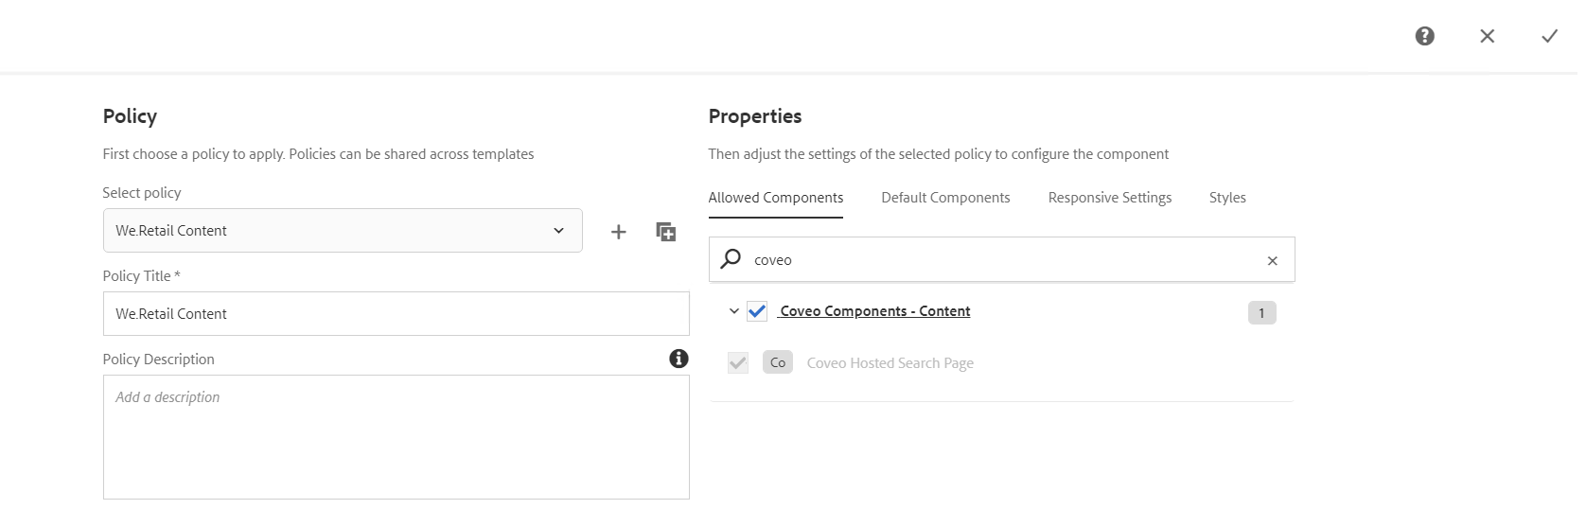The width and height of the screenshot is (1586, 509).
Task: Add a new policy with the plus icon
Action: click(618, 232)
